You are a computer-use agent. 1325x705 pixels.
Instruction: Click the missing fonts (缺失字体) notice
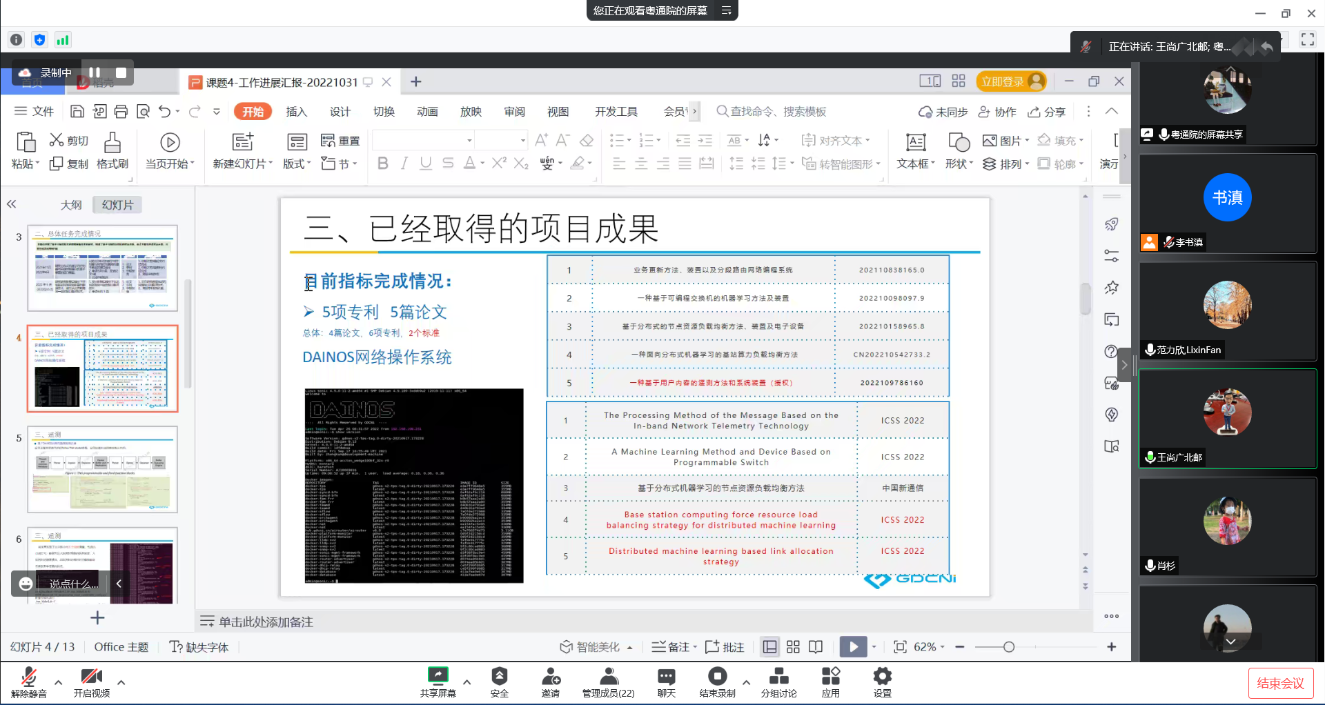click(x=199, y=647)
